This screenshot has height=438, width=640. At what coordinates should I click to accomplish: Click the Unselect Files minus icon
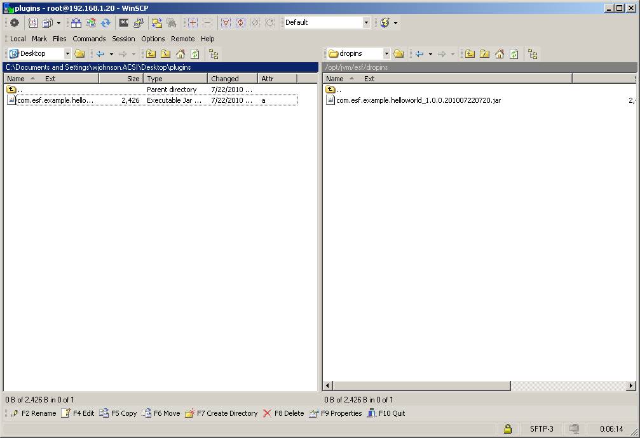(x=207, y=23)
